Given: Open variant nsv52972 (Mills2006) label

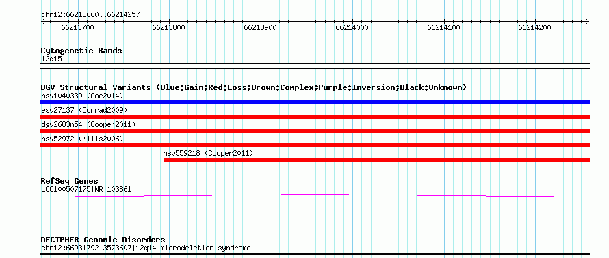Looking at the screenshot, I should tap(82, 139).
